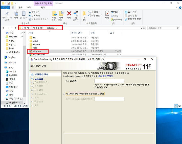Click Select none (선택 안 함)
This screenshot has height=144, width=182.
[131, 15]
